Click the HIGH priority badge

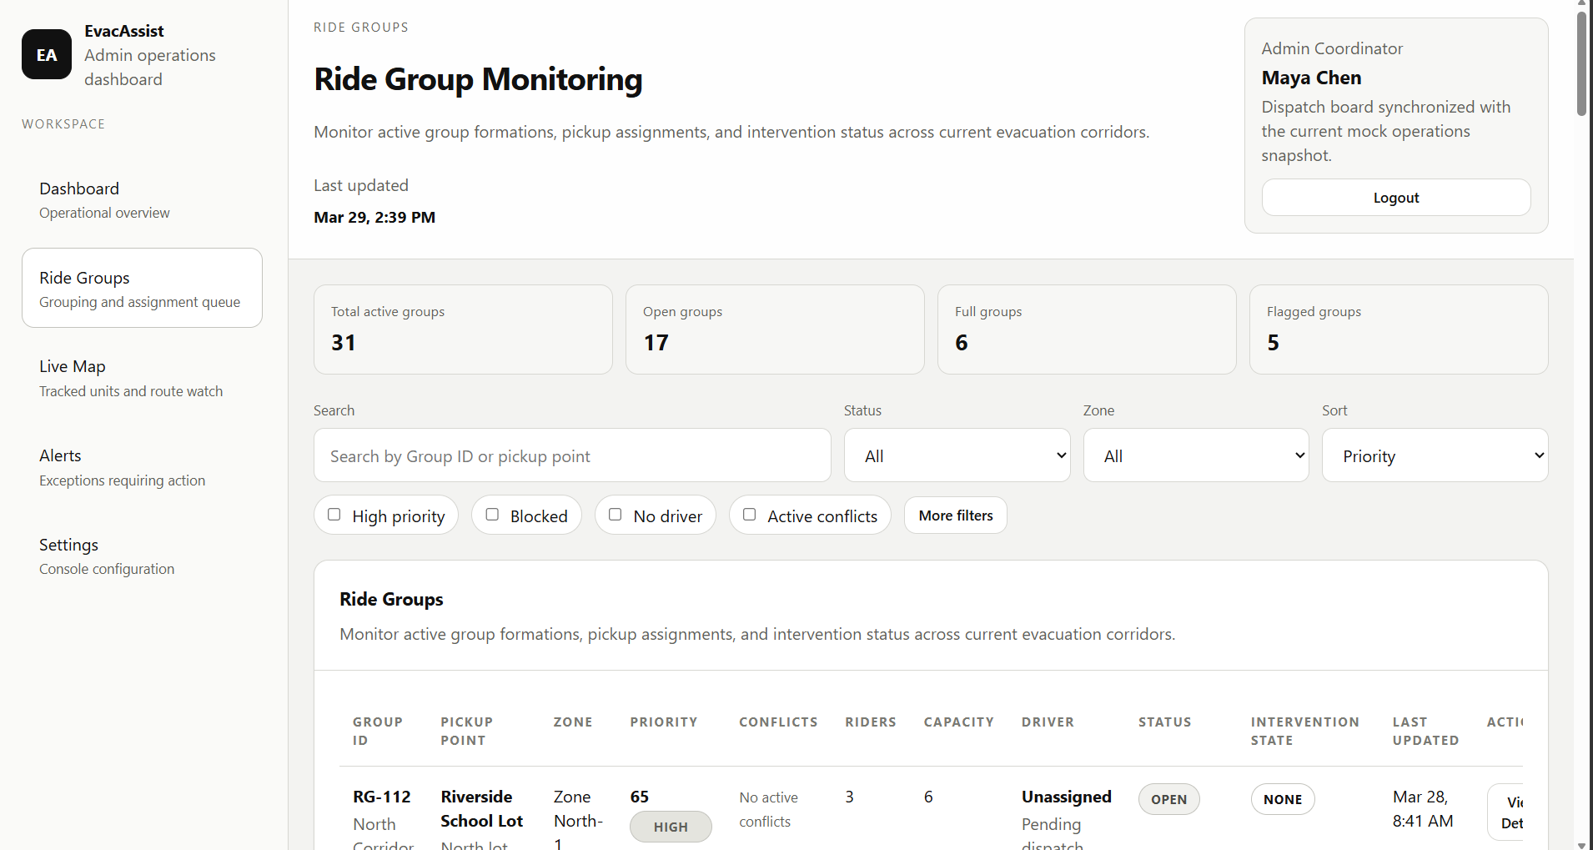tap(671, 827)
